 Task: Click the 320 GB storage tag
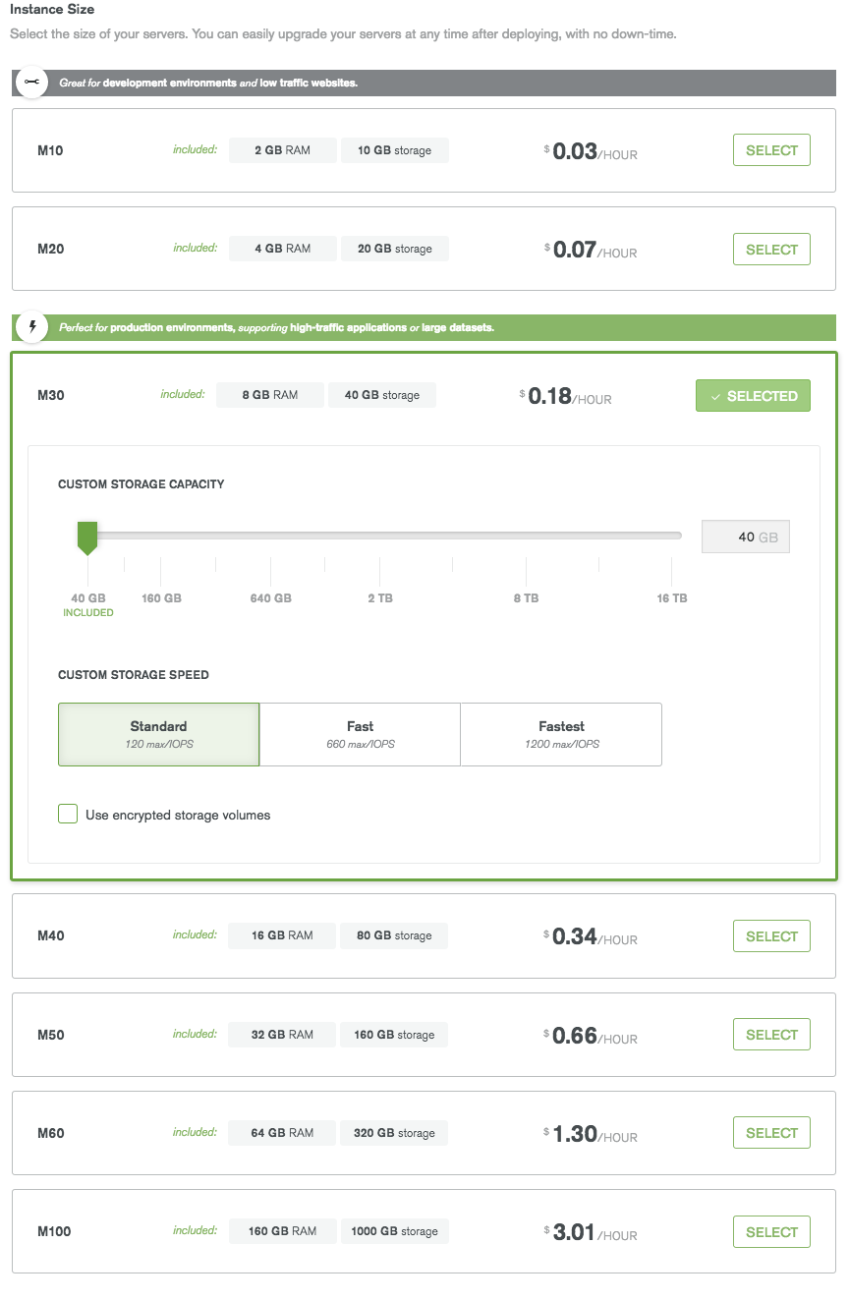394,1132
